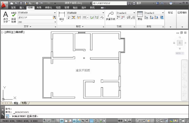Open the STANDARD text style dropdown
The image size is (189, 123).
click(37, 13)
